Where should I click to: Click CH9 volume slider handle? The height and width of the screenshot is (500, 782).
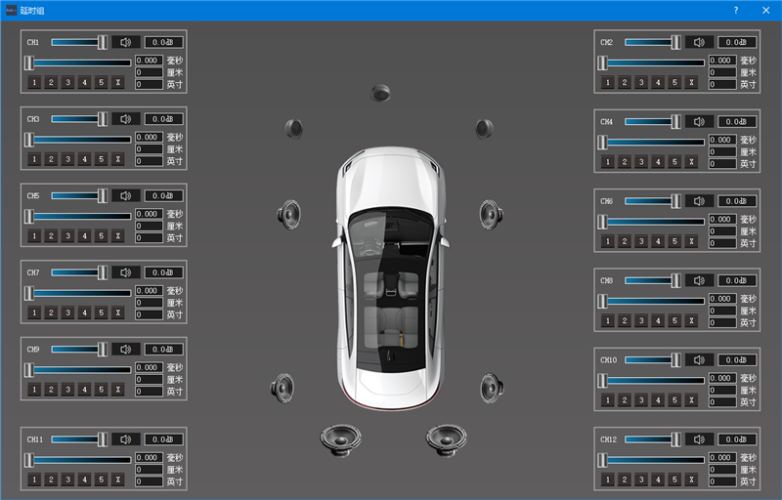pyautogui.click(x=103, y=349)
